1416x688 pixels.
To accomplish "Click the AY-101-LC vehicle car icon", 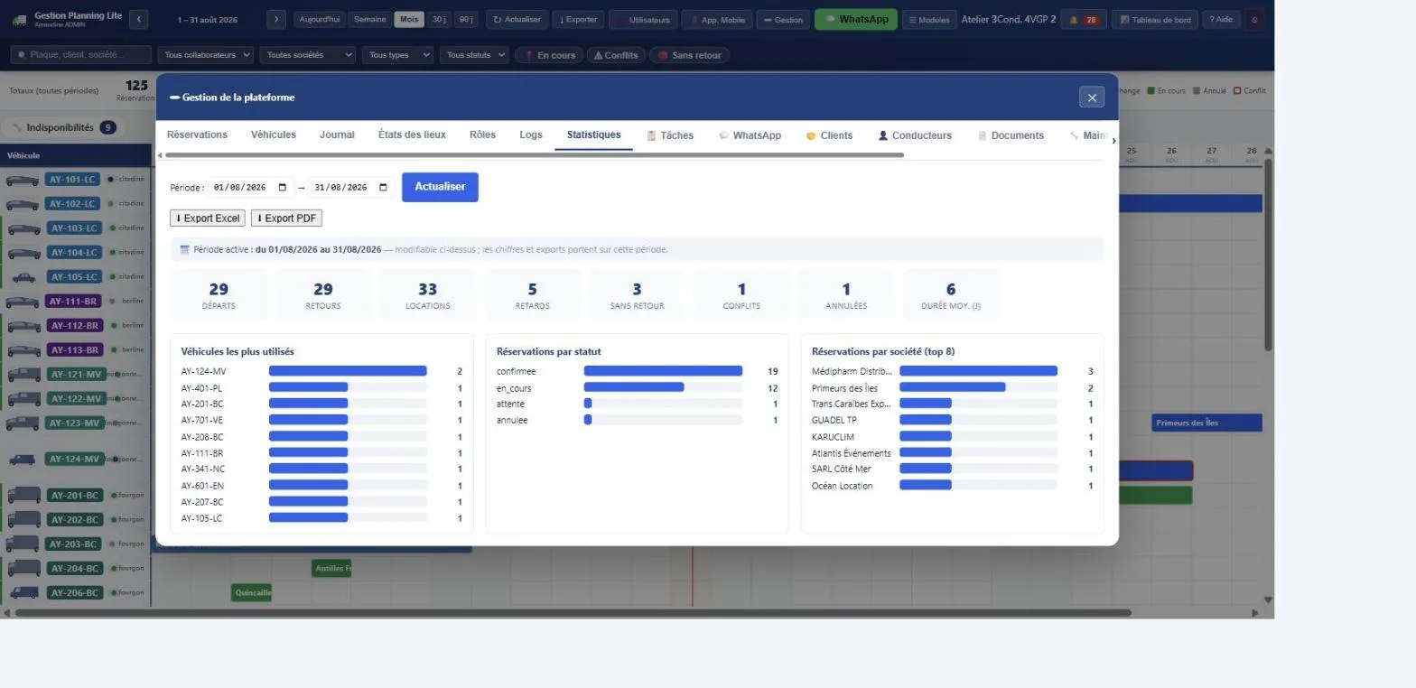I will point(23,180).
